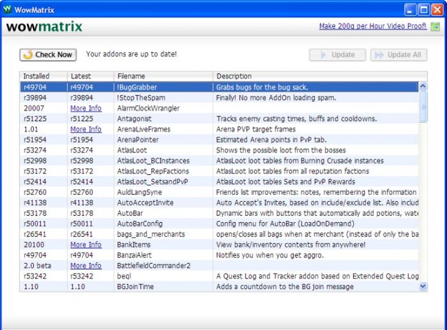This screenshot has height=330, width=447.
Task: Click the green icon beside the video link
Action: 435,26
